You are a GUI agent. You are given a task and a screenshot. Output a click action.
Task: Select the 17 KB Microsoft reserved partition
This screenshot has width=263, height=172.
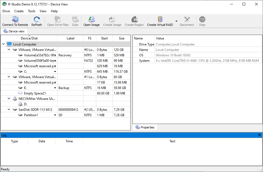tap(66, 82)
